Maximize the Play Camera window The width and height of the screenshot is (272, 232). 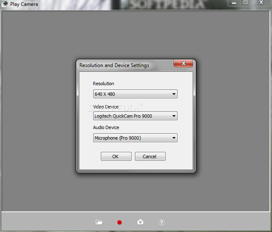pyautogui.click(x=245, y=3)
